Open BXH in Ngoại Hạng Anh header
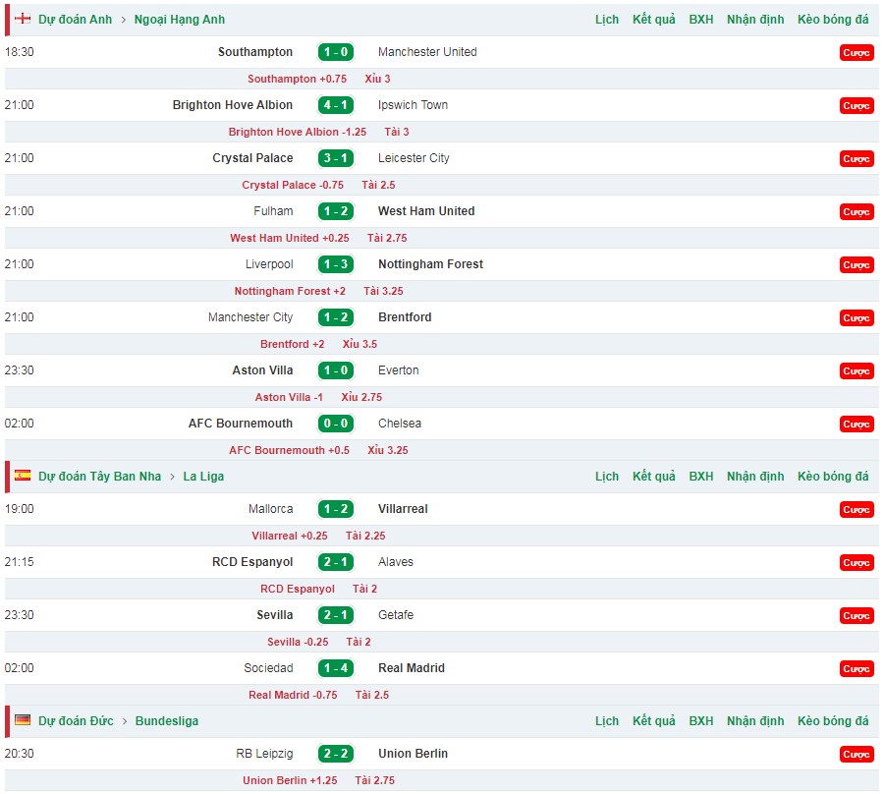This screenshot has height=794, width=885. pos(701,20)
